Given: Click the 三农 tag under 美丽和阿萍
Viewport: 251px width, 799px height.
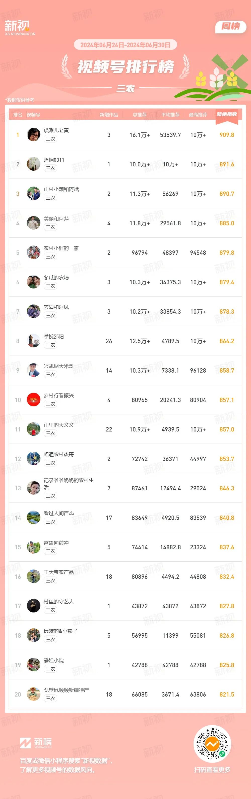Looking at the screenshot, I should (50, 227).
